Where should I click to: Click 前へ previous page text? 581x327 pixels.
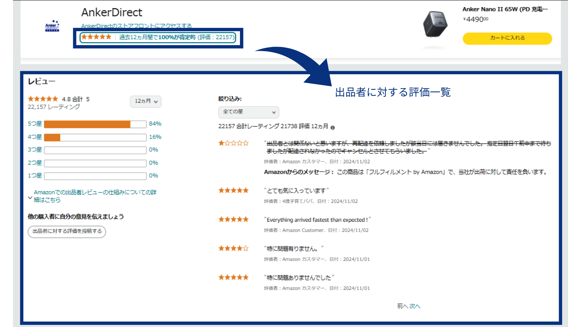pos(402,306)
